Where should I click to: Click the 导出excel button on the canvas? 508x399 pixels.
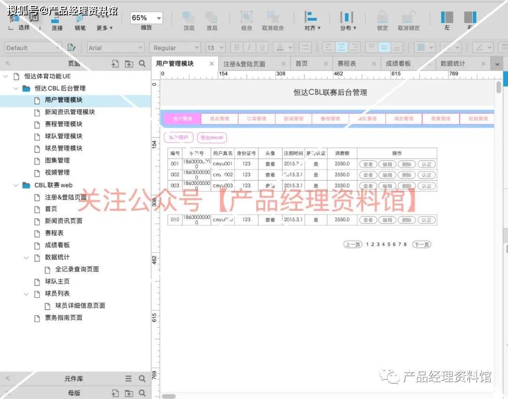pyautogui.click(x=212, y=137)
